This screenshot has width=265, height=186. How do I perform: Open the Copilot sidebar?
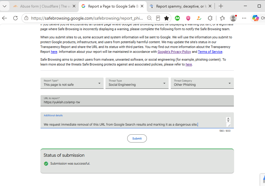256,18
